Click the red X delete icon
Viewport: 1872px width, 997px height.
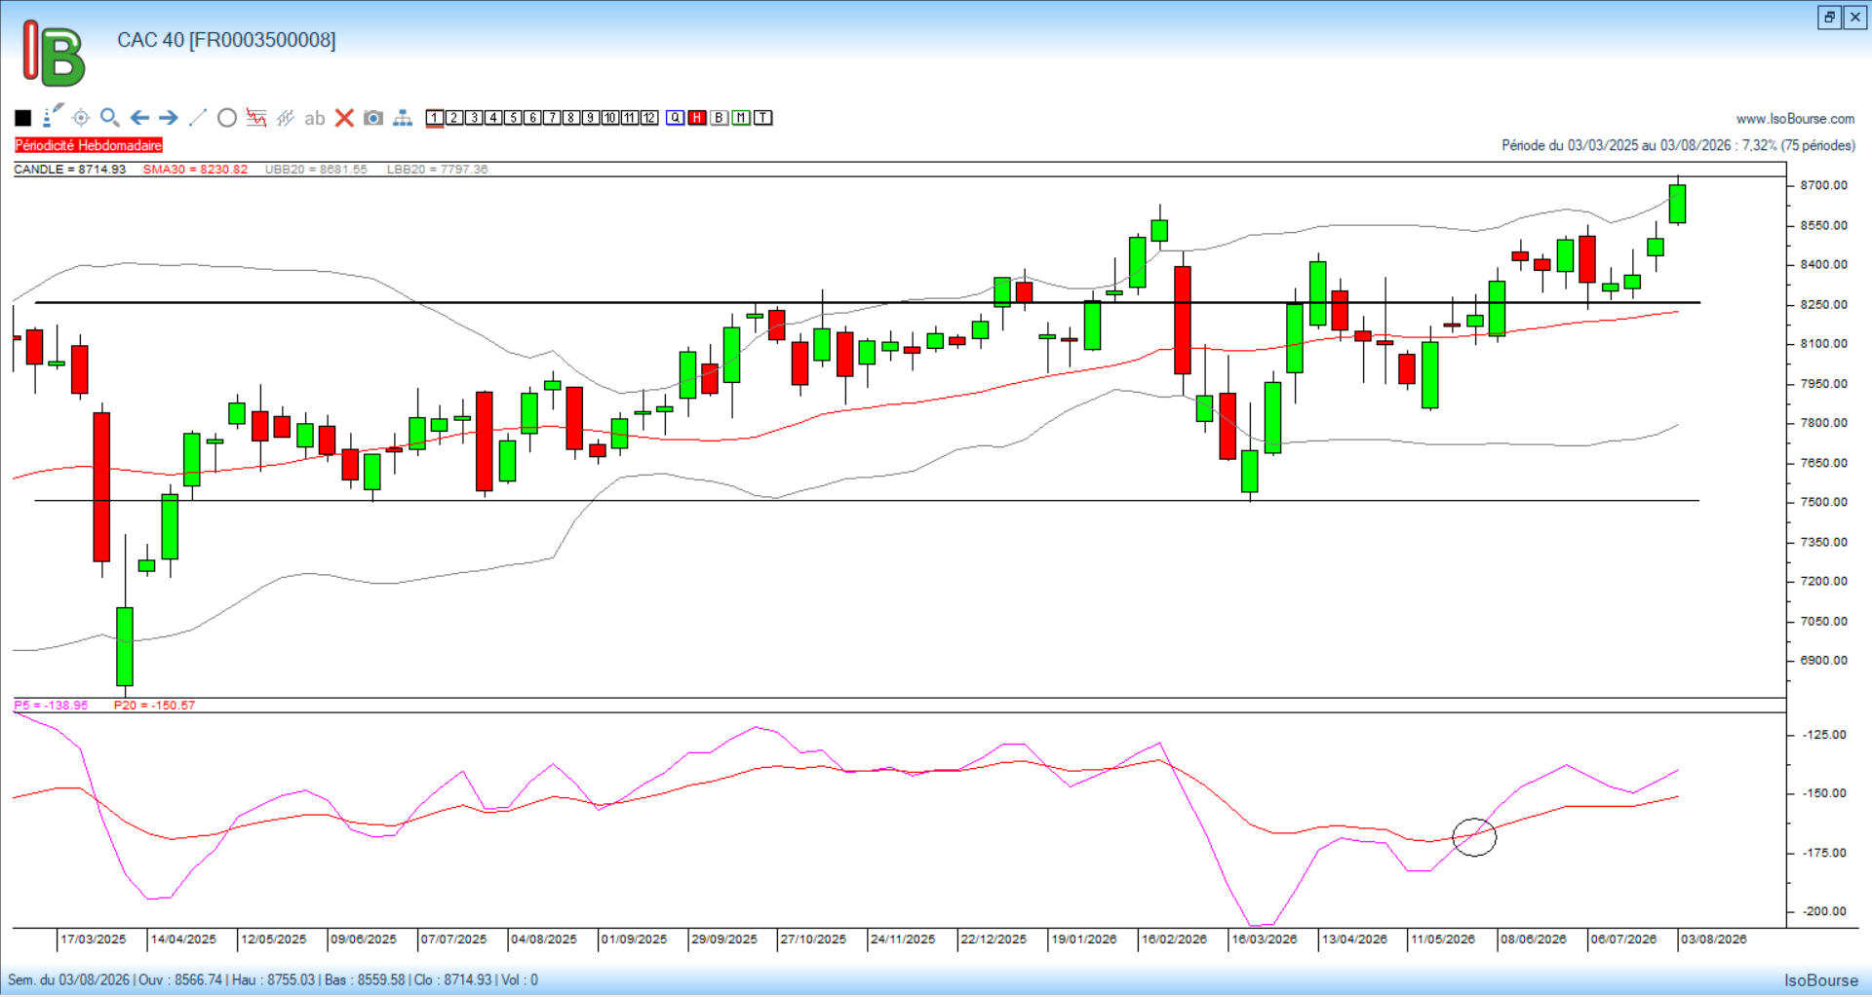coord(344,118)
